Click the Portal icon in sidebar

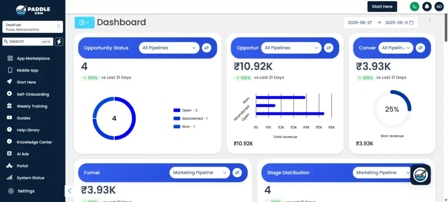[x=10, y=166]
